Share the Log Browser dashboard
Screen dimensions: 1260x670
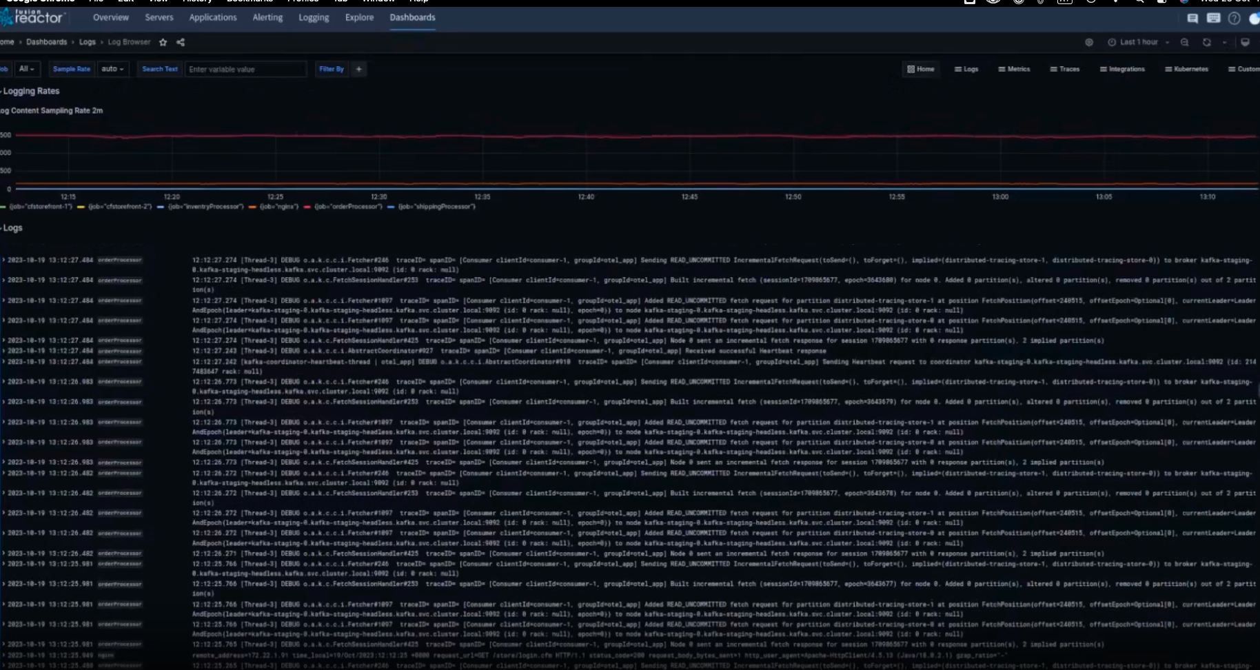pos(181,42)
